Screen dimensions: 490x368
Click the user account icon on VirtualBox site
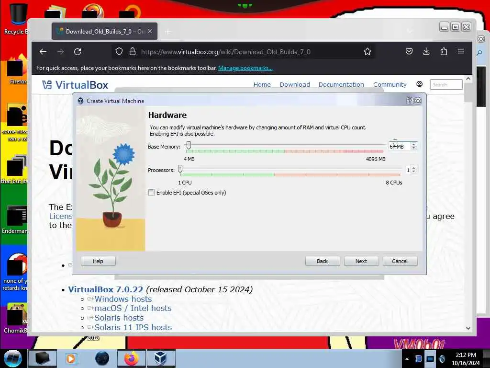[419, 84]
